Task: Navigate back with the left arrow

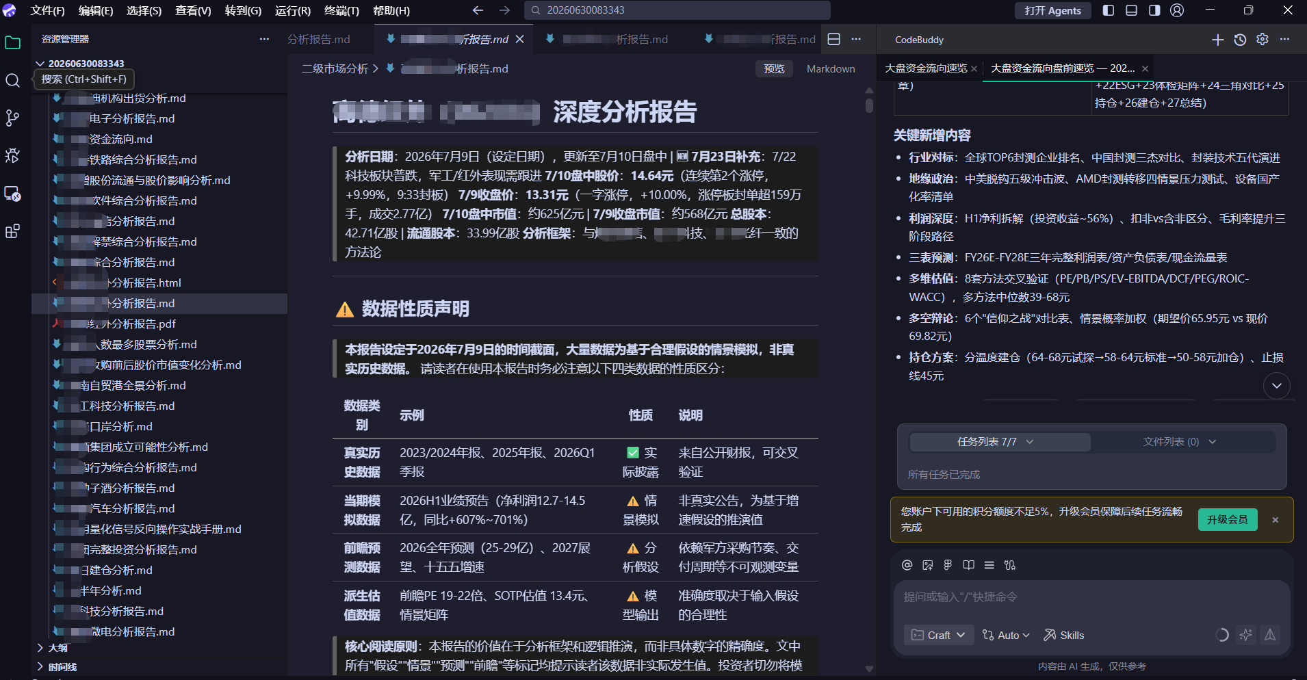Action: click(478, 10)
